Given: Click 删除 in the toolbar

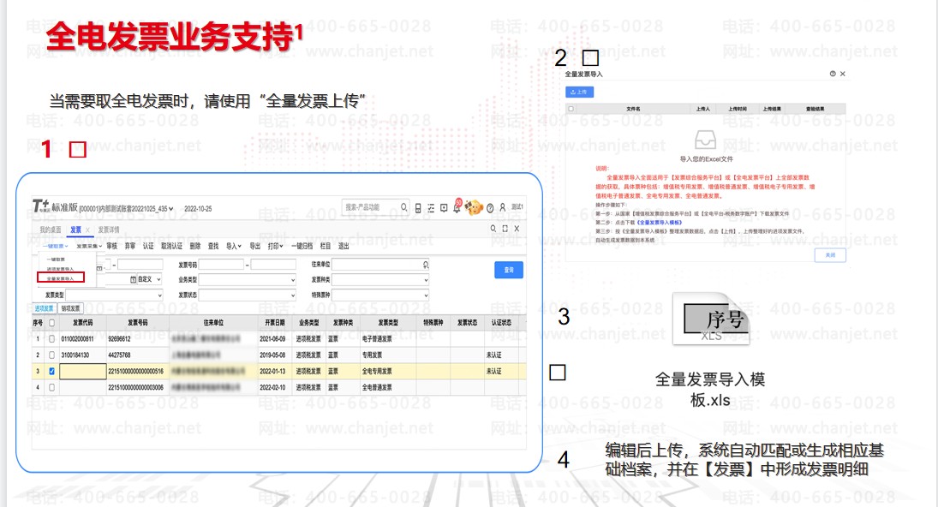Looking at the screenshot, I should point(195,247).
